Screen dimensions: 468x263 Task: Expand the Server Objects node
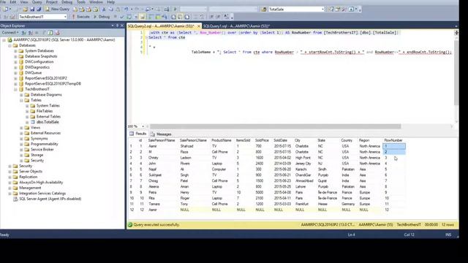pos(10,172)
